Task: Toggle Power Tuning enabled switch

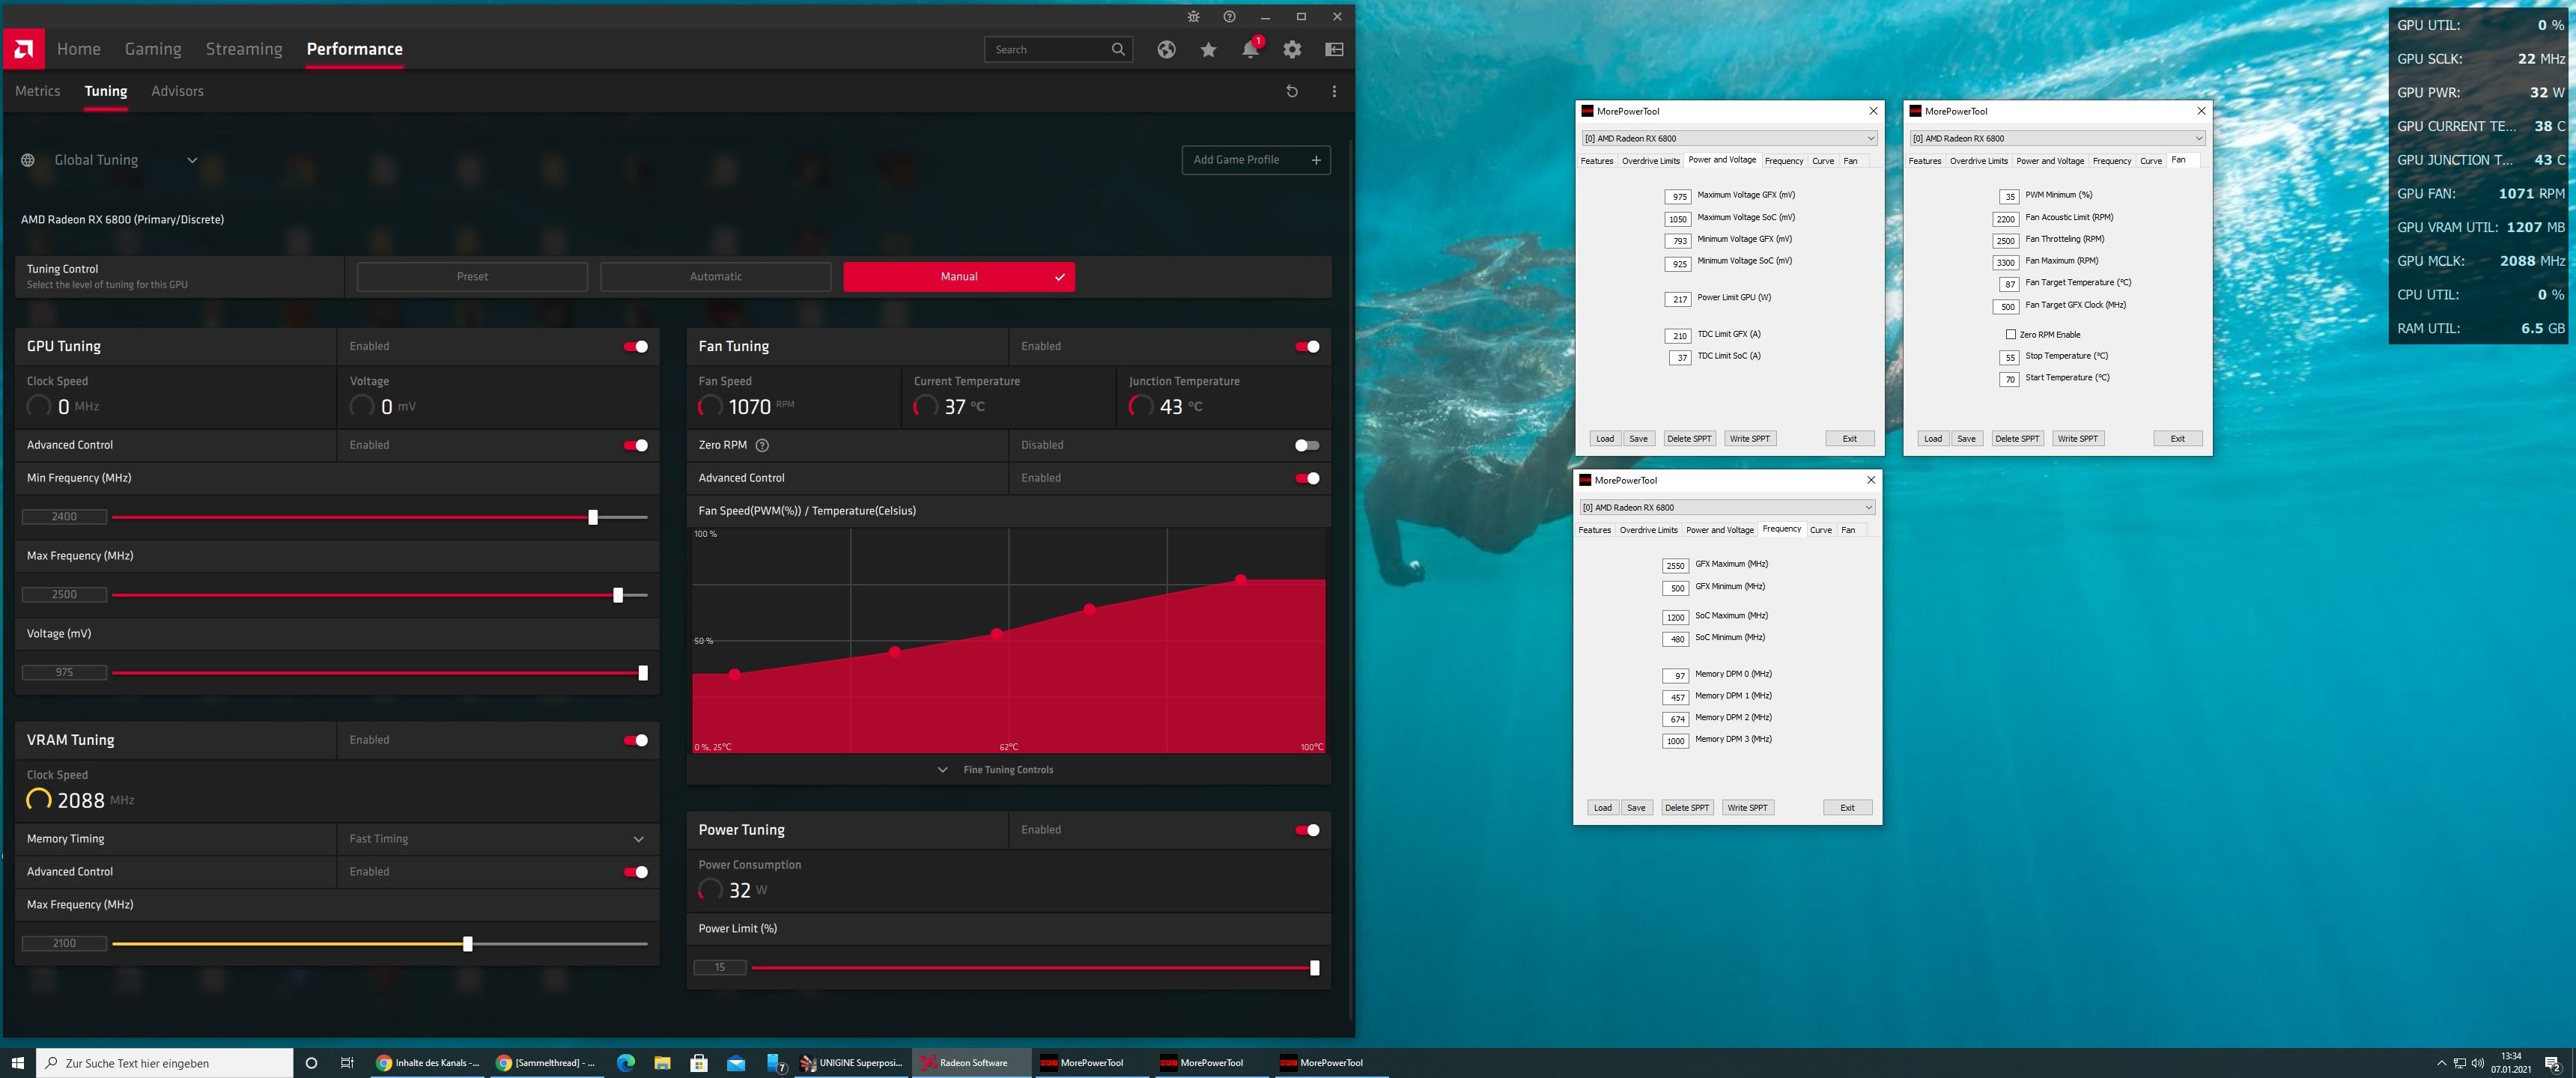Action: click(x=1307, y=830)
